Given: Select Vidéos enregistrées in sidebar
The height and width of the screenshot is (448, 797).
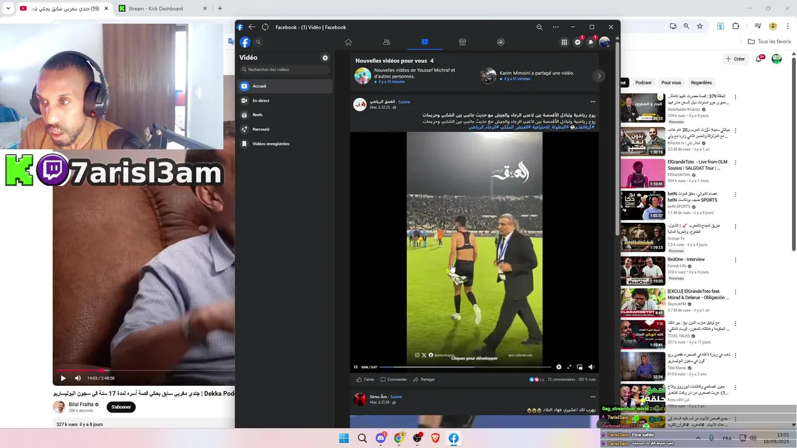Looking at the screenshot, I should tap(285, 144).
